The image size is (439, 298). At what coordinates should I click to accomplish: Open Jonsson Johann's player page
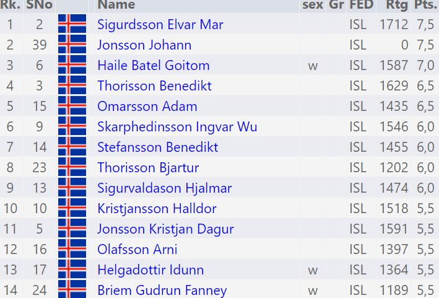point(144,45)
